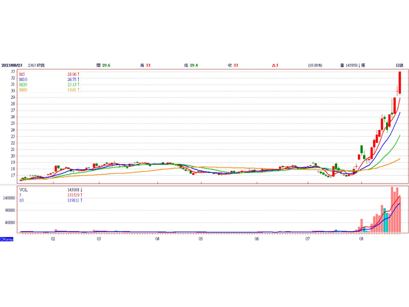This screenshot has width=409, height=307.
Task: Click the 10-day volume average label
Action: [x=21, y=200]
